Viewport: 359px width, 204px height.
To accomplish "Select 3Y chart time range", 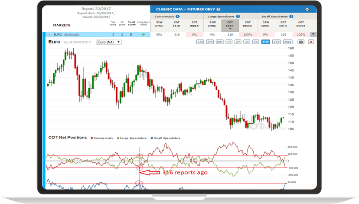I will tap(247, 42).
